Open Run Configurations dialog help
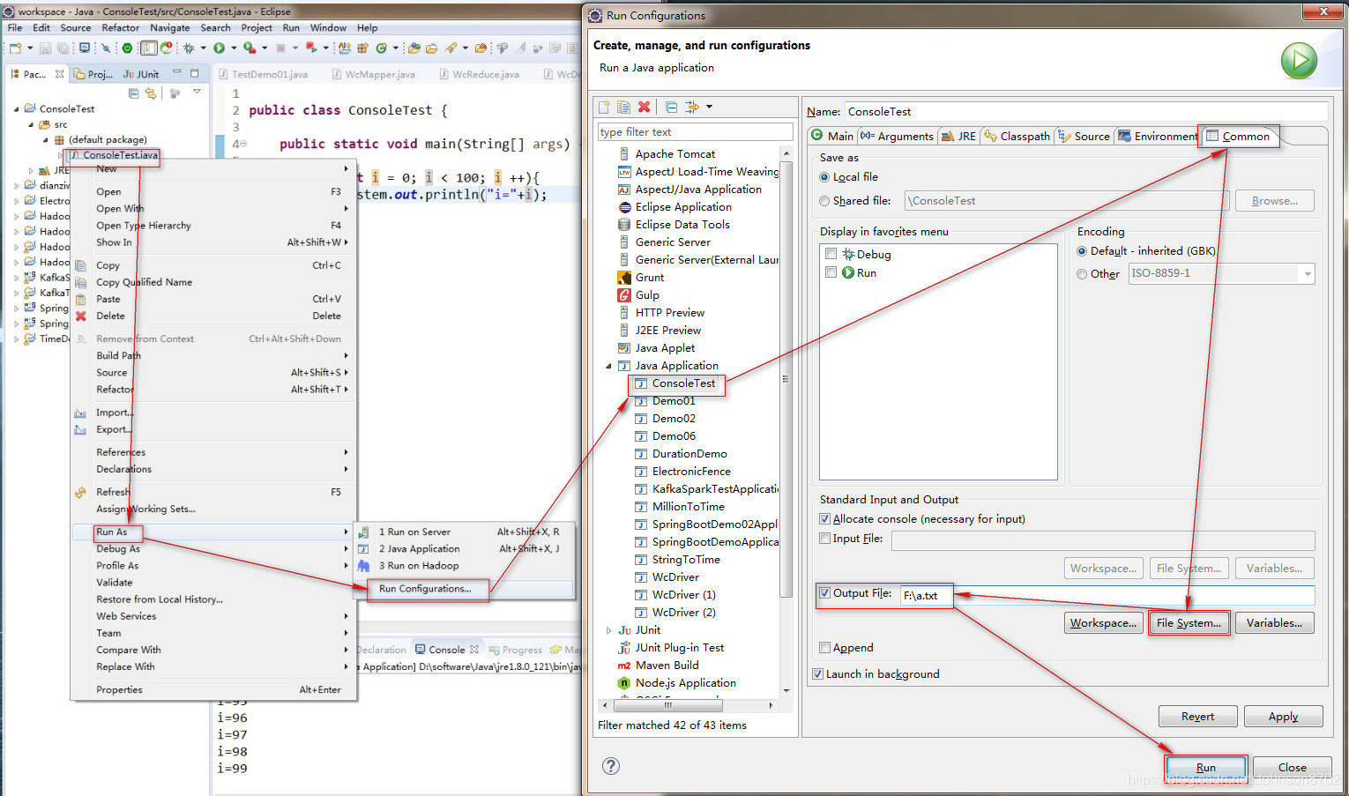This screenshot has width=1349, height=796. pyautogui.click(x=611, y=766)
